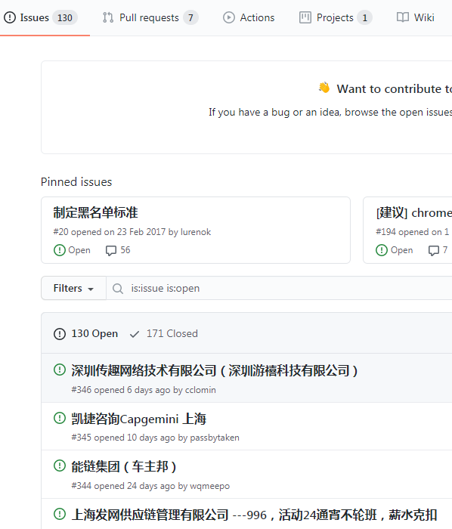
Task: Focus the is:issue is:open search field
Action: pyautogui.click(x=280, y=288)
